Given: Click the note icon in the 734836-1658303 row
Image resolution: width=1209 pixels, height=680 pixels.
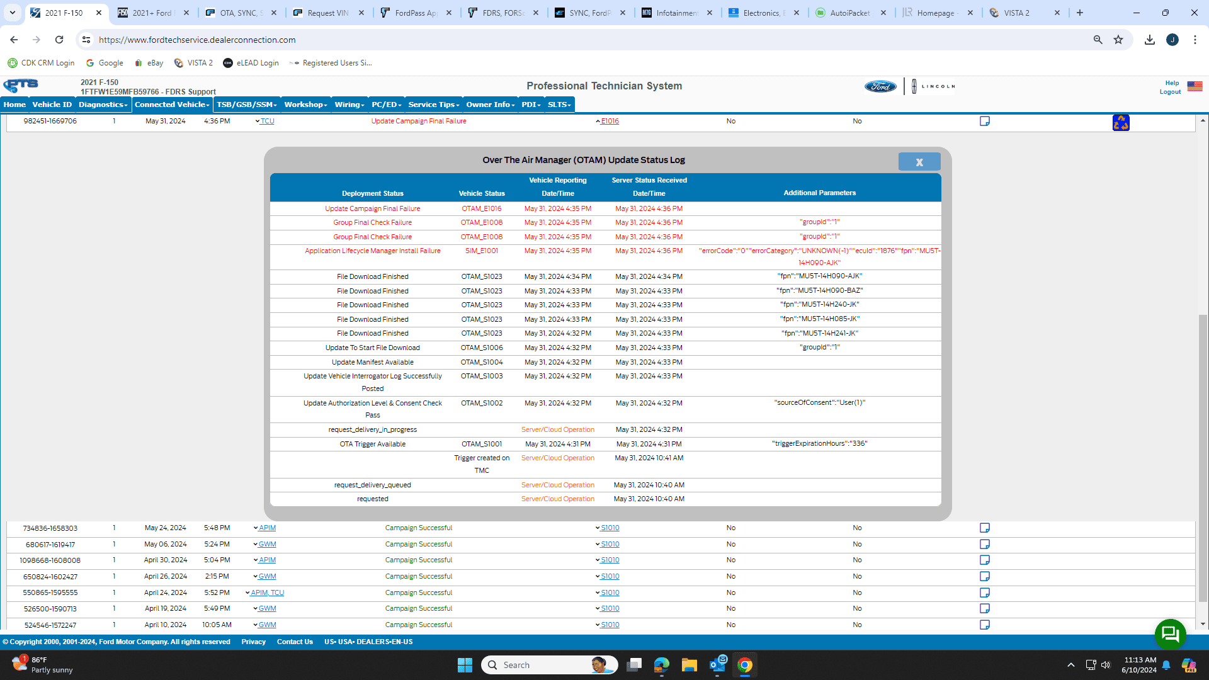Looking at the screenshot, I should point(984,528).
